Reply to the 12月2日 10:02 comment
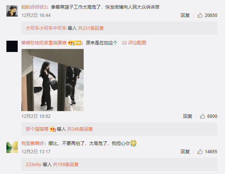Image resolution: width=225 pixels, height=174 pixels. pyautogui.click(x=188, y=116)
